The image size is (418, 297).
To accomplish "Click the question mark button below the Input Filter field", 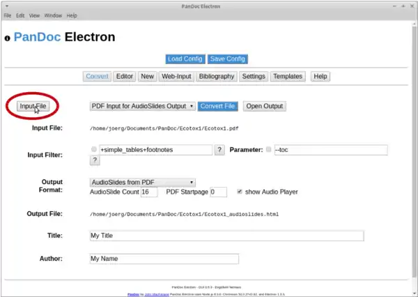I will pos(95,160).
